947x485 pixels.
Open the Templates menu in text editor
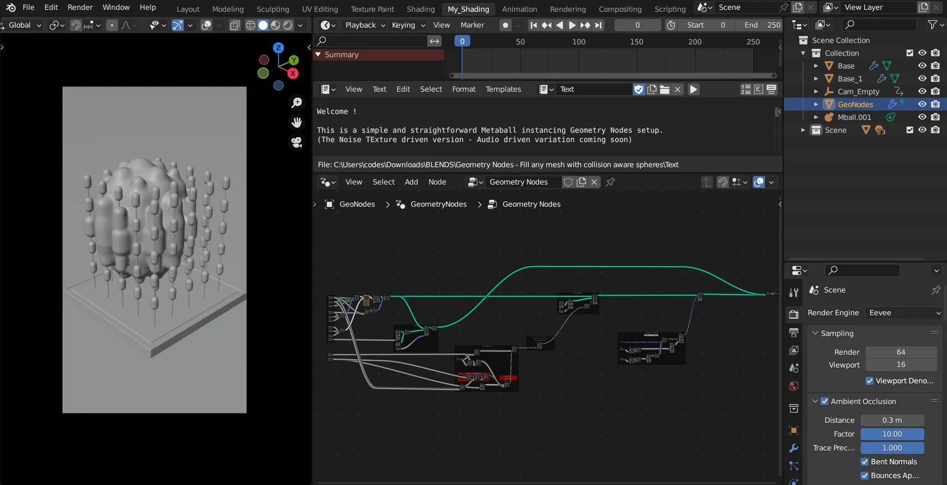tap(503, 89)
